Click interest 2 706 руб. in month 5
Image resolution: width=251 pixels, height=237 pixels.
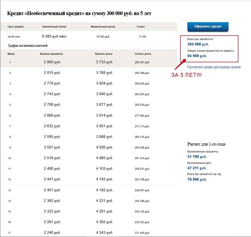pyautogui.click(x=52, y=105)
